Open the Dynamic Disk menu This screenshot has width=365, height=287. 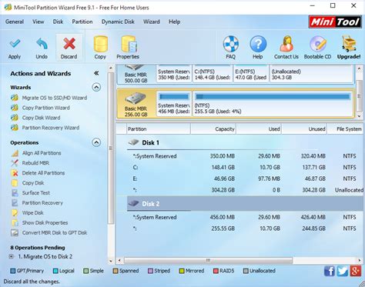pyautogui.click(x=118, y=22)
